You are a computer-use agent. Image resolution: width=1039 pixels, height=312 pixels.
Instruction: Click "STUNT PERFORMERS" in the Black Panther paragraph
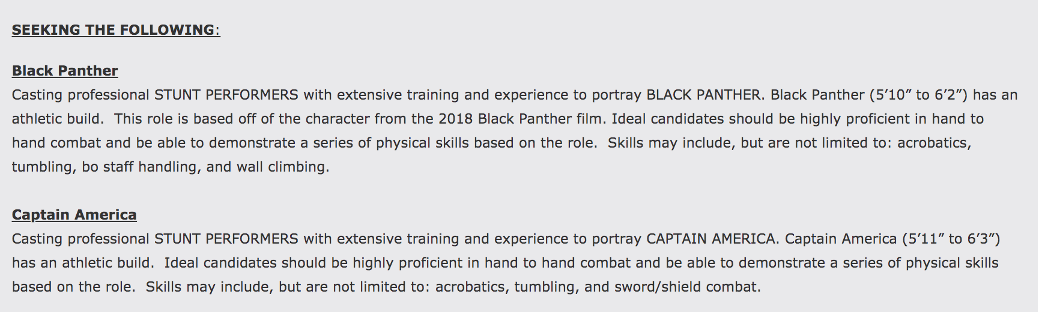(226, 95)
